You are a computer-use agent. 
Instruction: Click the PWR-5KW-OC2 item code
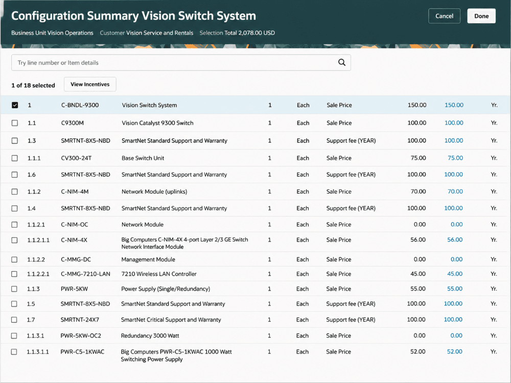(81, 336)
